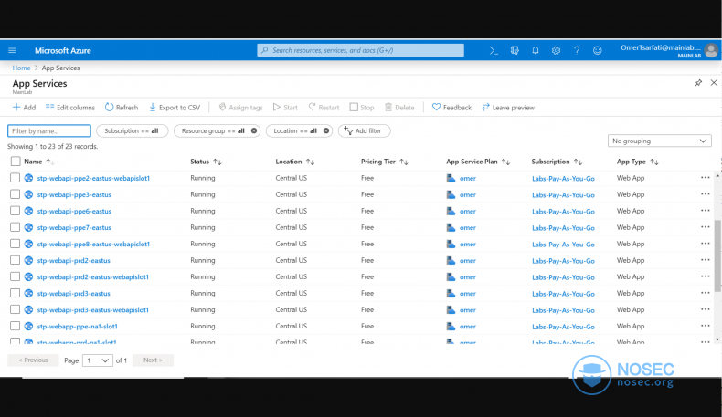The width and height of the screenshot is (722, 417).
Task: Click Leave preview
Action: [x=508, y=108]
